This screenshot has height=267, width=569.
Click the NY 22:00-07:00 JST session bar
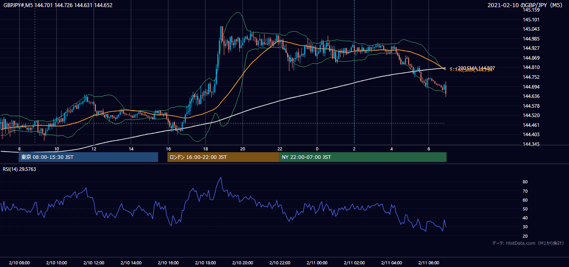click(363, 157)
